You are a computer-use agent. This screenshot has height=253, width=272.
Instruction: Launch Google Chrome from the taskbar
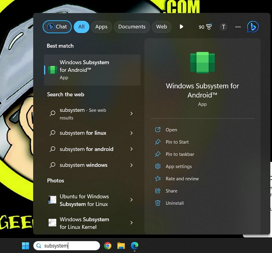[x=108, y=245]
